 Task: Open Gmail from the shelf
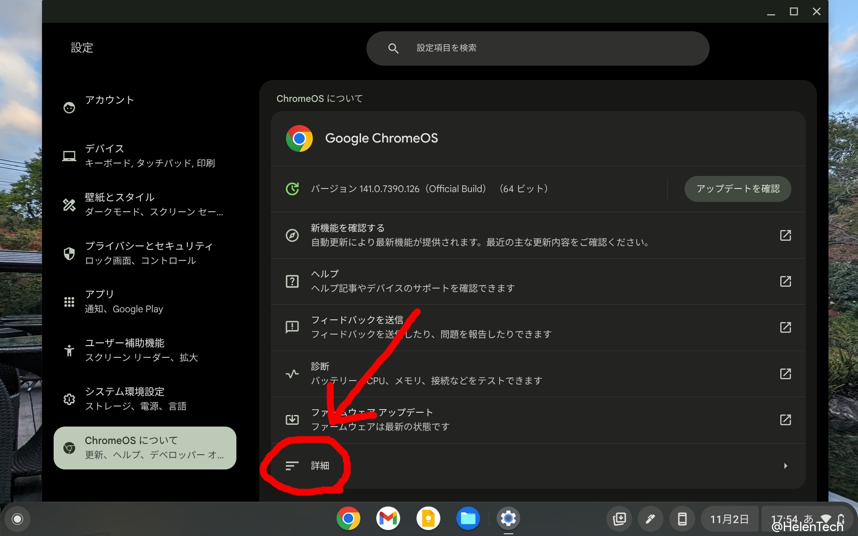(388, 519)
